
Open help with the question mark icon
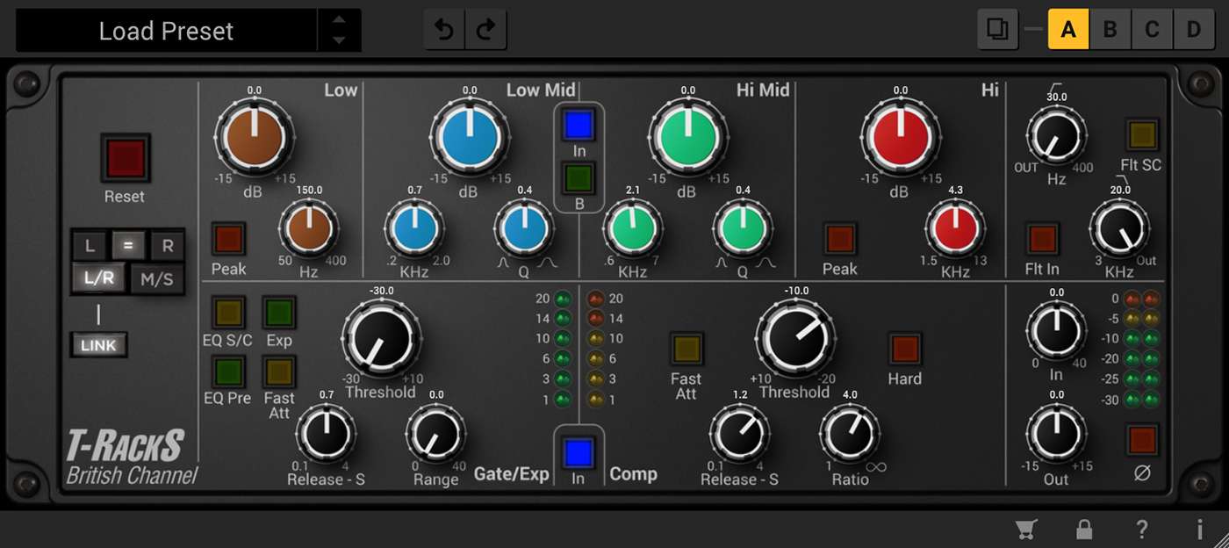click(x=1141, y=529)
